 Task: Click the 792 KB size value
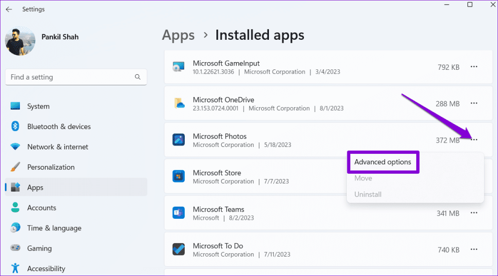pos(448,67)
